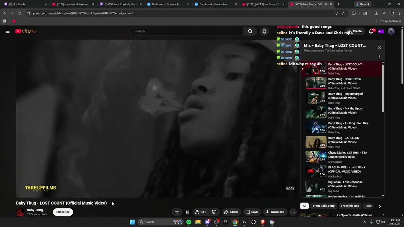Open the Mix playlist three-dot options
Viewport: 404px width, 227px height.
coord(379,57)
